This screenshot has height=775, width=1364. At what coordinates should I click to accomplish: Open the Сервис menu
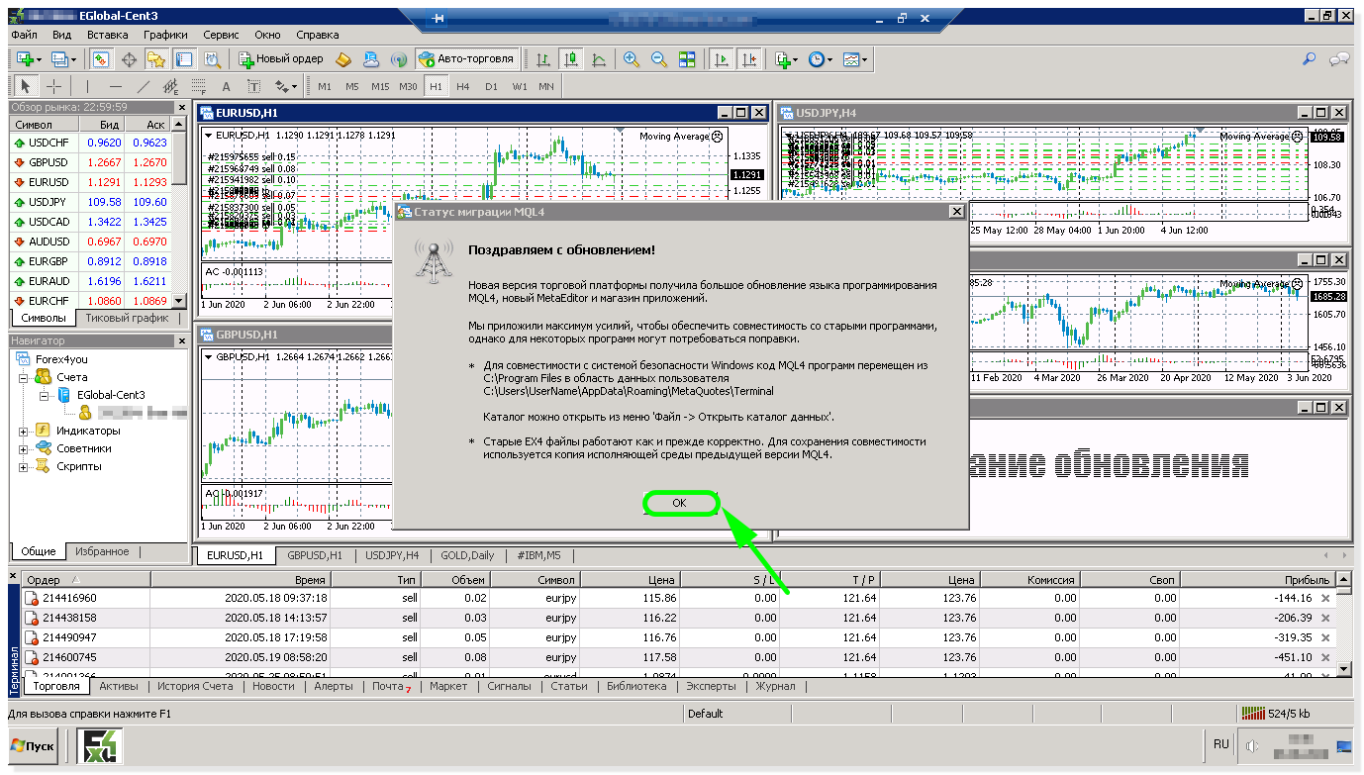click(x=221, y=35)
